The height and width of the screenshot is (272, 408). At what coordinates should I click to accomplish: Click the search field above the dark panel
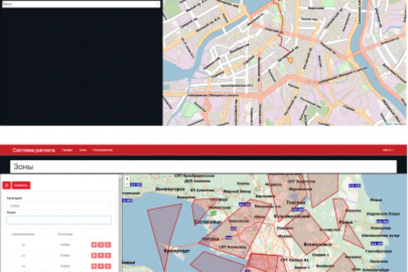click(x=81, y=4)
